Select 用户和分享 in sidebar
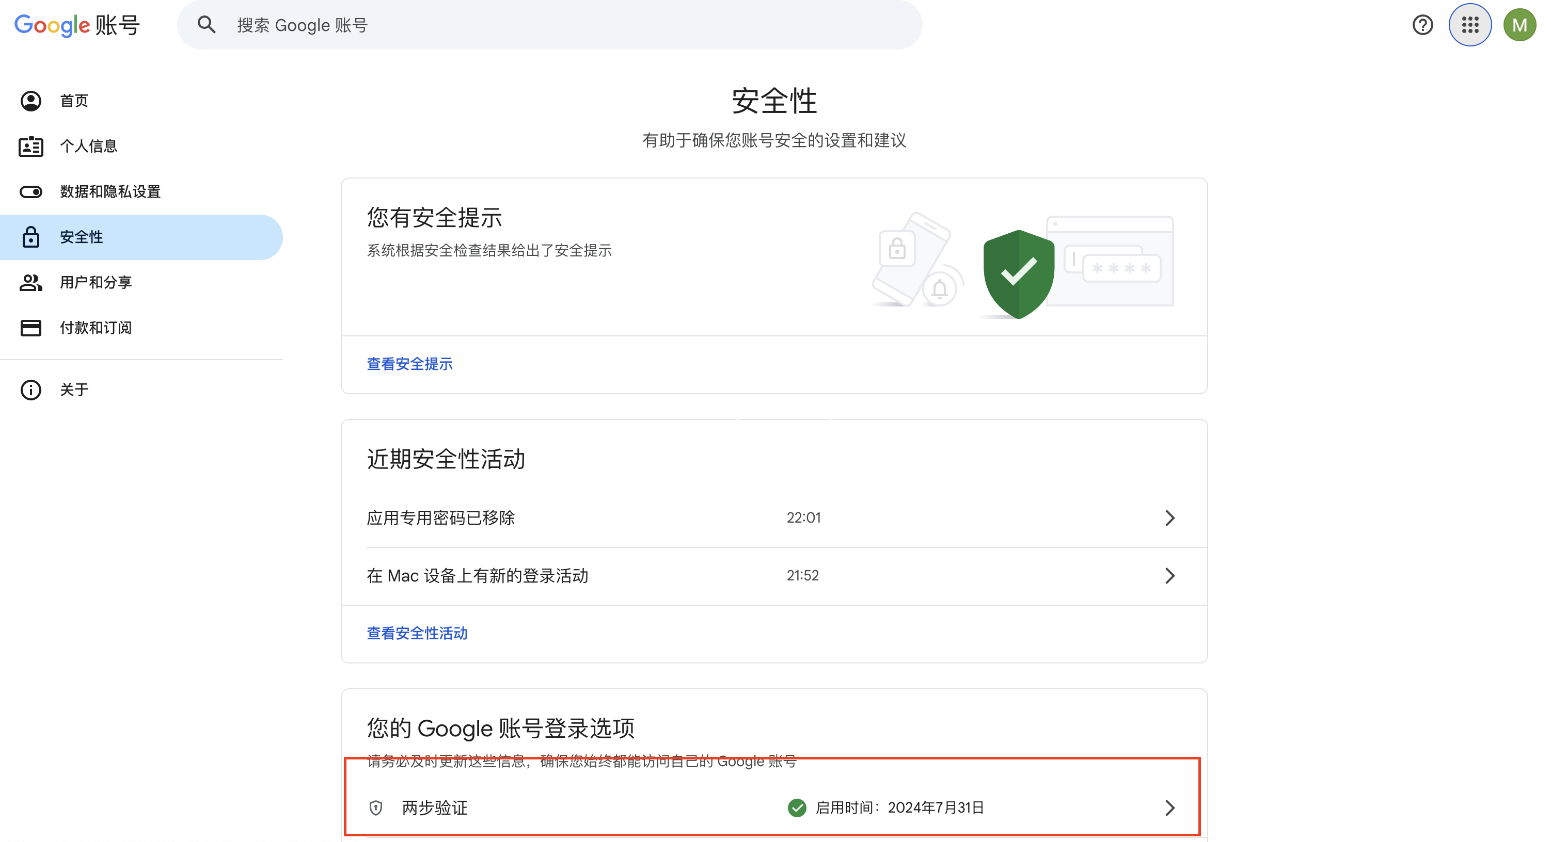The image size is (1551, 842). [x=96, y=282]
